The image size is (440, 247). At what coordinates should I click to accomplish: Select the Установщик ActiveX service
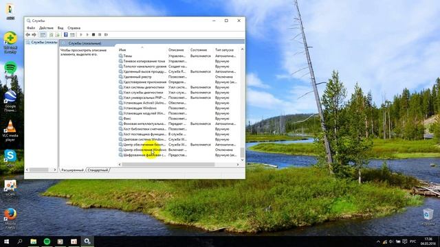[x=179, y=103]
